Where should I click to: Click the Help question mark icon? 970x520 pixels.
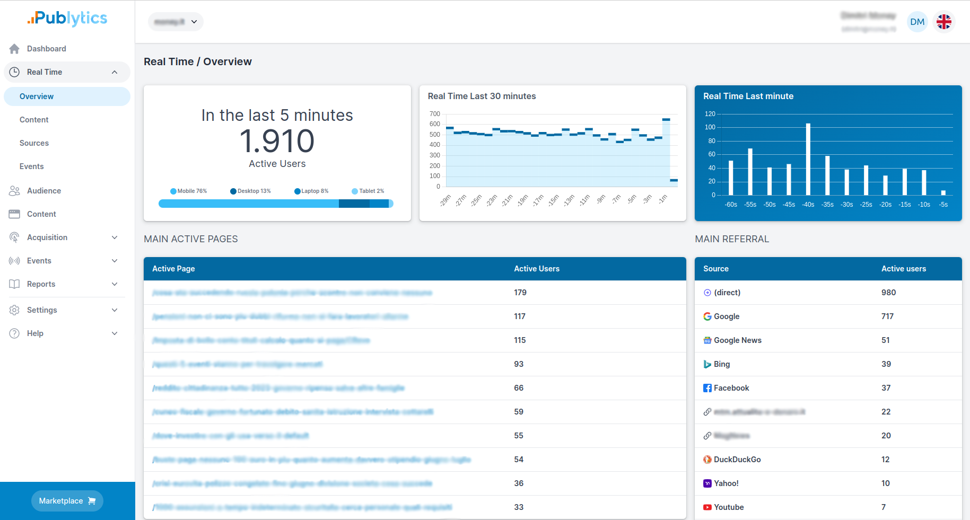point(14,333)
